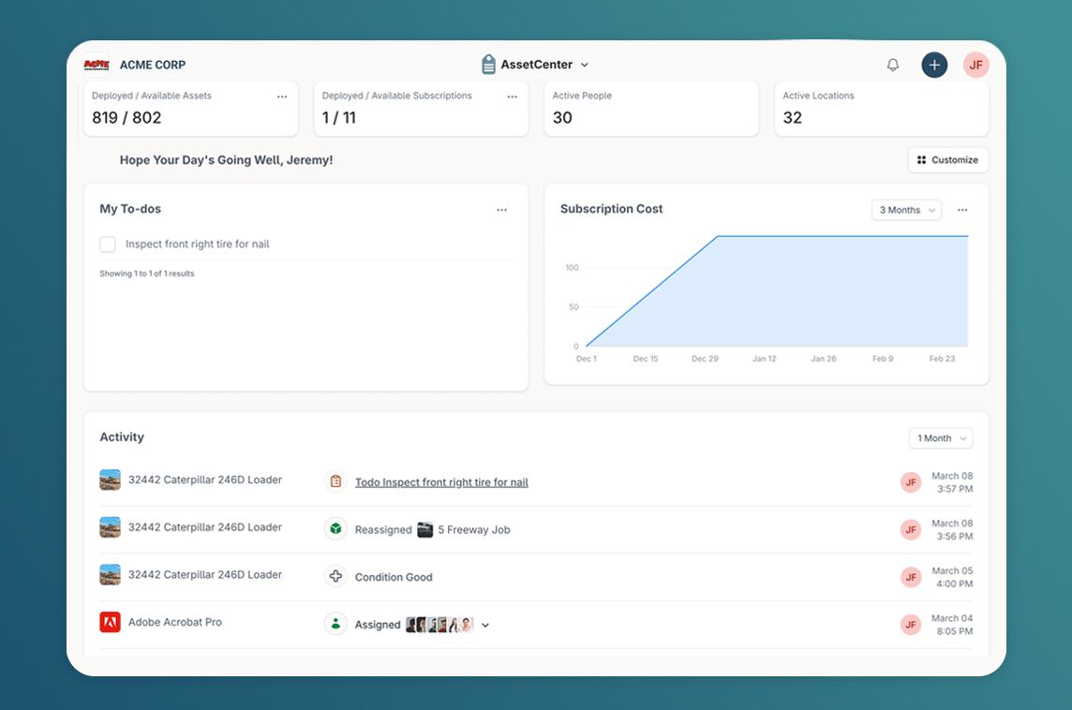Click the Adobe Acrobat Pro icon
1072x710 pixels.
(x=111, y=622)
